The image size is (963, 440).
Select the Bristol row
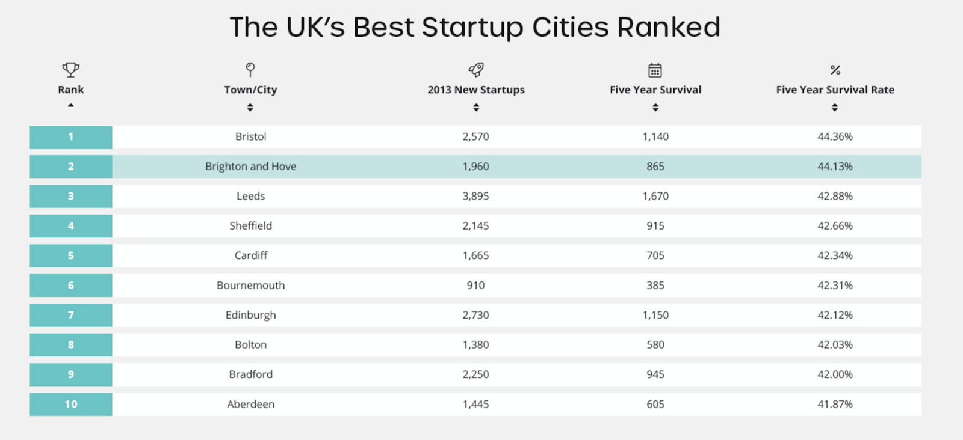point(250,137)
